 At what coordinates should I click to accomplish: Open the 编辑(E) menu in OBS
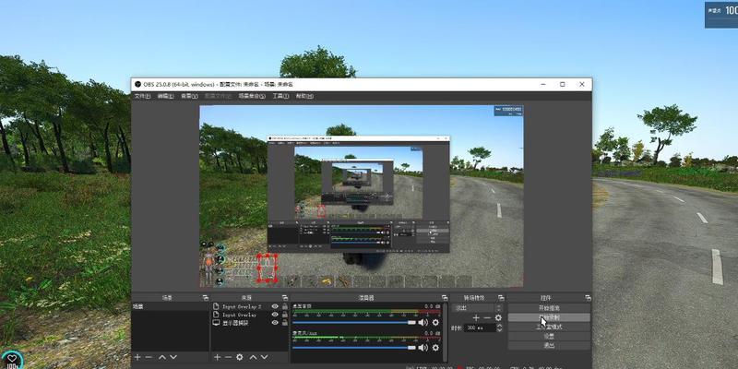click(x=165, y=96)
